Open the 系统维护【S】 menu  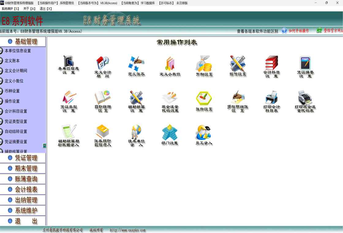tap(10, 9)
